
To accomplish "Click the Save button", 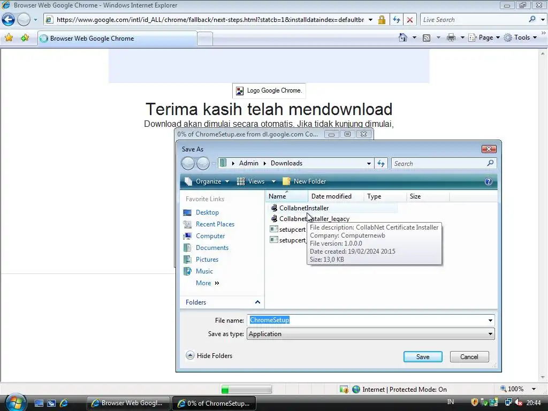I will coord(423,356).
